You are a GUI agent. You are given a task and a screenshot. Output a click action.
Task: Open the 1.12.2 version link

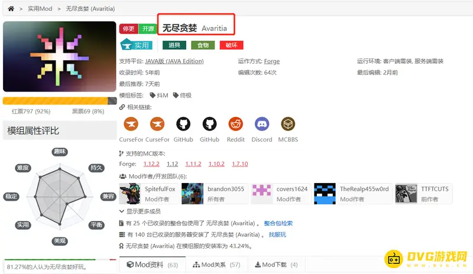pos(152,164)
